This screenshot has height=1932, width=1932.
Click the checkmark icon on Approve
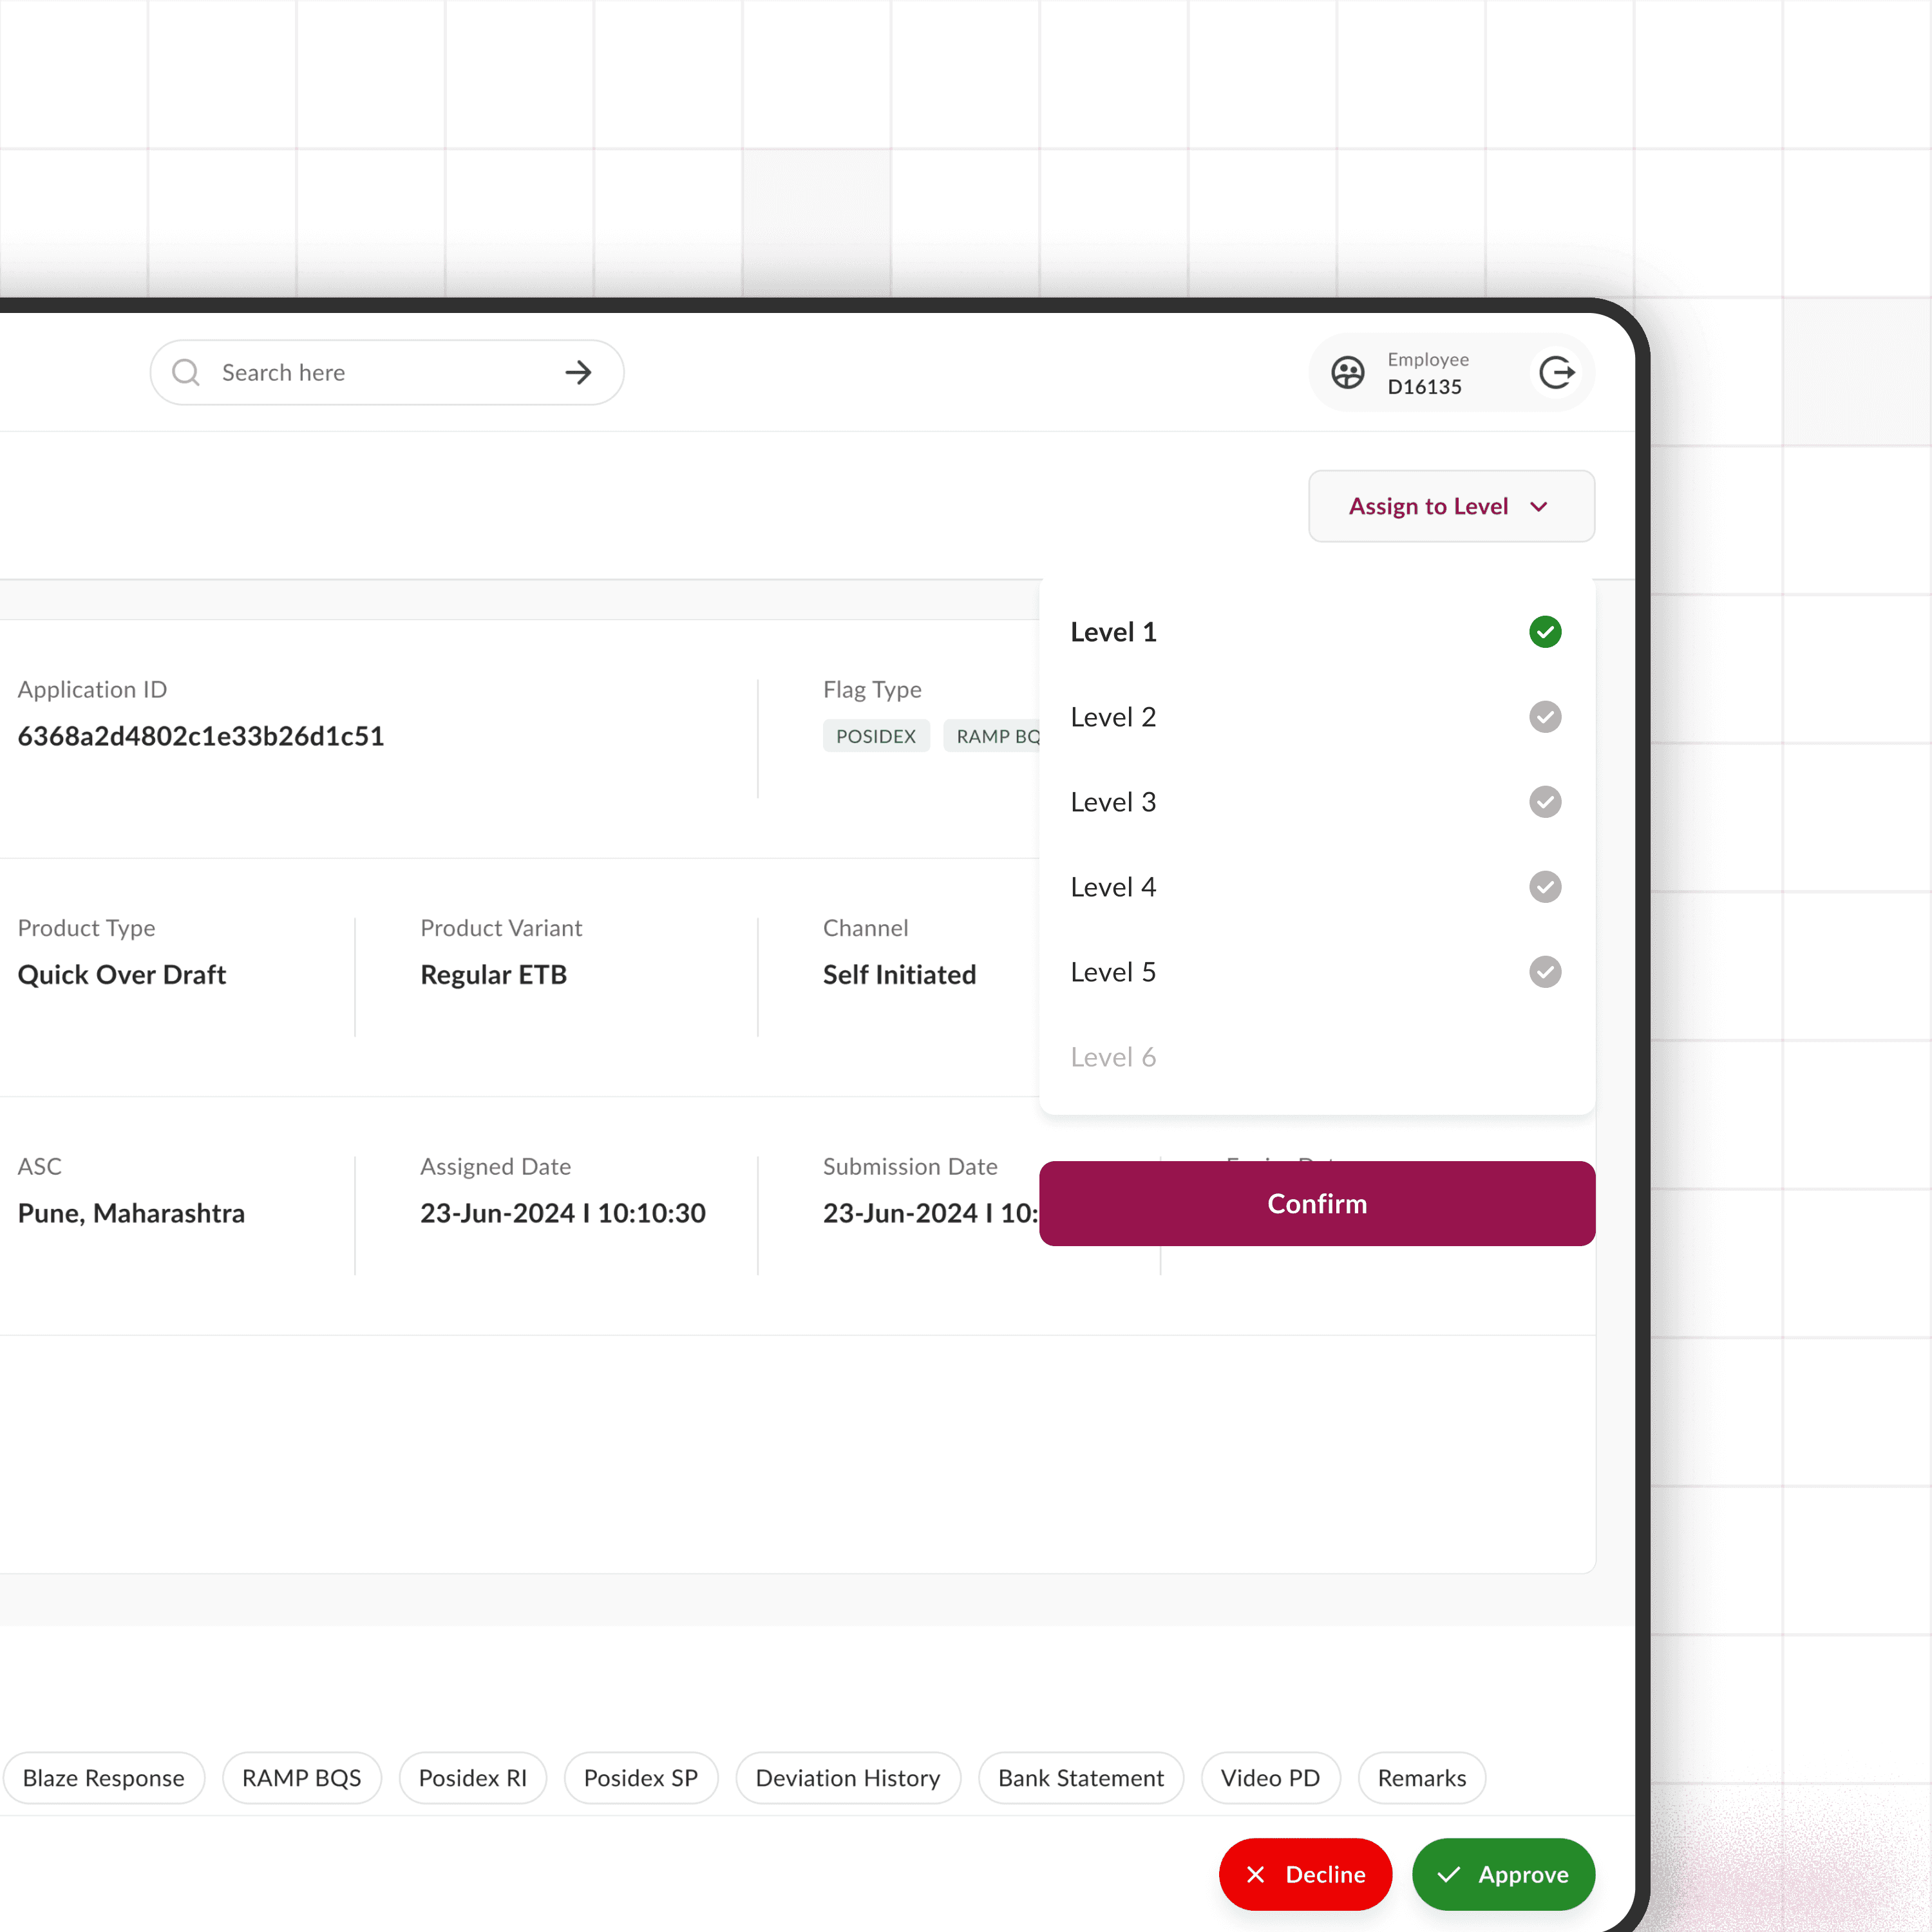point(1448,1874)
